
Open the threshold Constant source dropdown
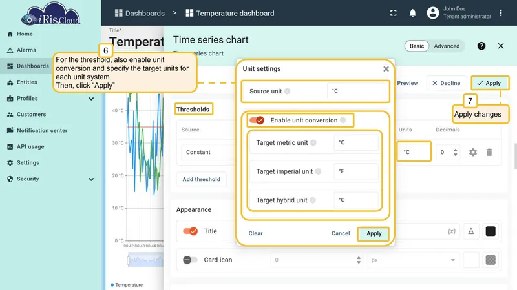208,152
